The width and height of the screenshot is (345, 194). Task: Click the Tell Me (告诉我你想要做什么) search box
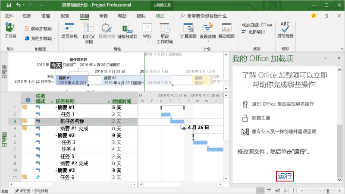point(203,16)
